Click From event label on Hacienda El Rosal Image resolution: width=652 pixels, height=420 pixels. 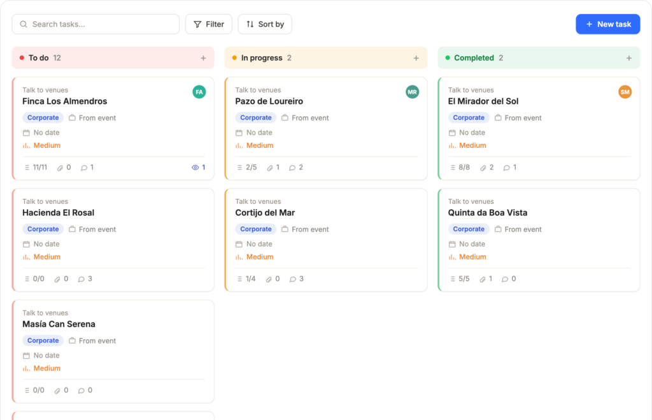(97, 229)
